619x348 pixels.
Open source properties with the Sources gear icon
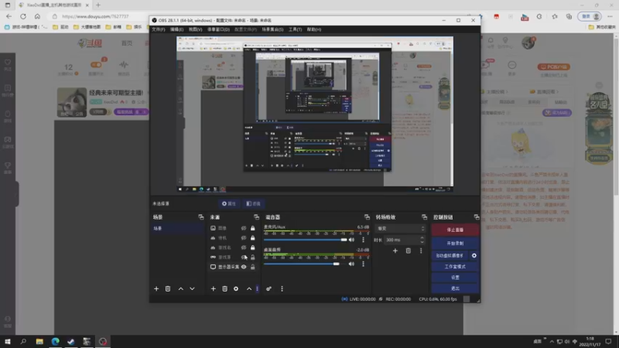236,288
